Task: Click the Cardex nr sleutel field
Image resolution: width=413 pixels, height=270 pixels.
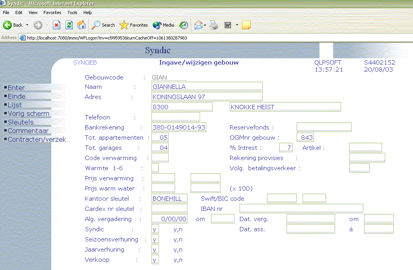Action: [x=170, y=209]
